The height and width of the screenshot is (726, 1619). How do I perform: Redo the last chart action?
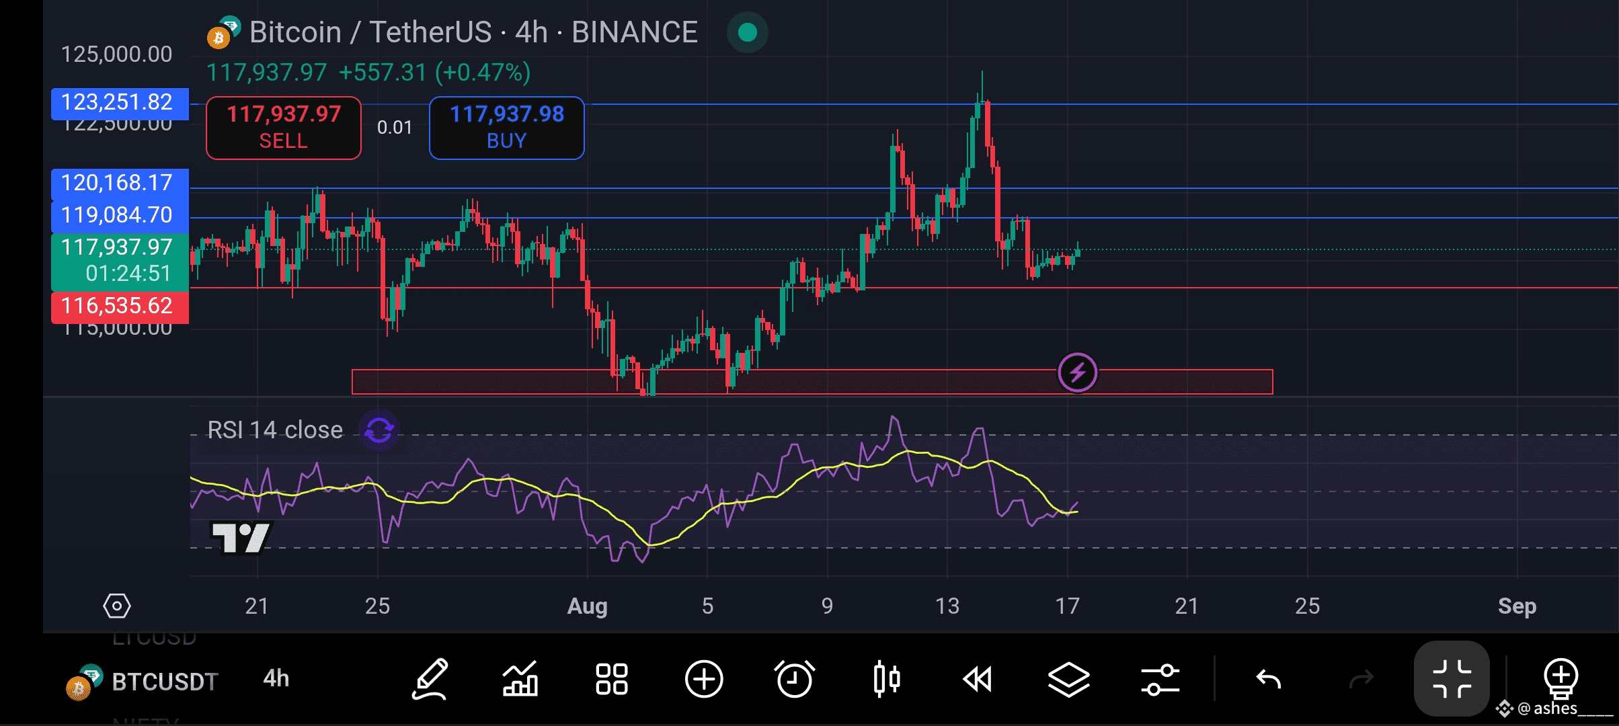(x=1361, y=680)
